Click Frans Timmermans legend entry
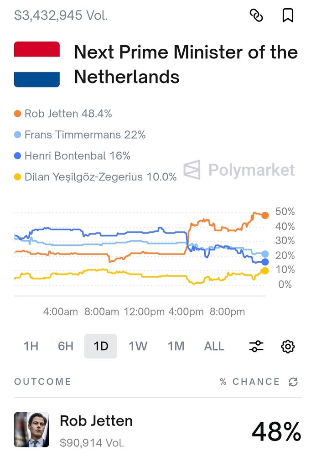 coord(80,135)
